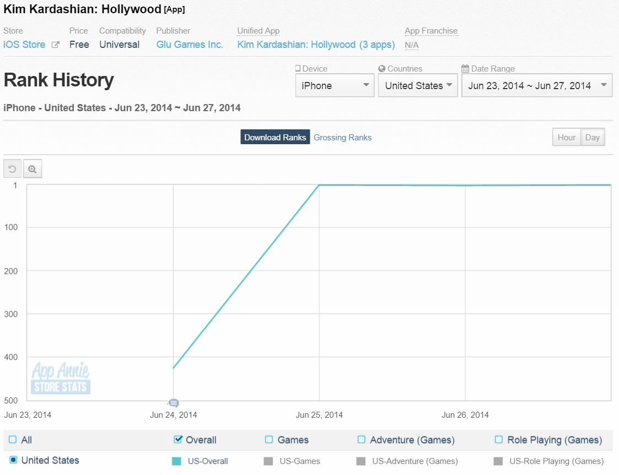
Task: Switch to the Grossing Ranks tab
Action: pos(343,138)
